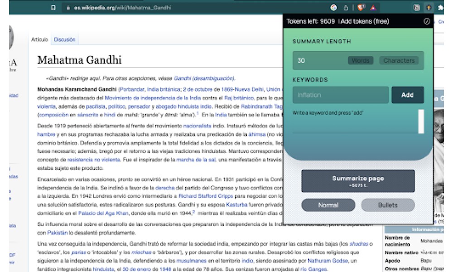The image size is (453, 272).
Task: Open the pensador link
Action: click(x=139, y=107)
